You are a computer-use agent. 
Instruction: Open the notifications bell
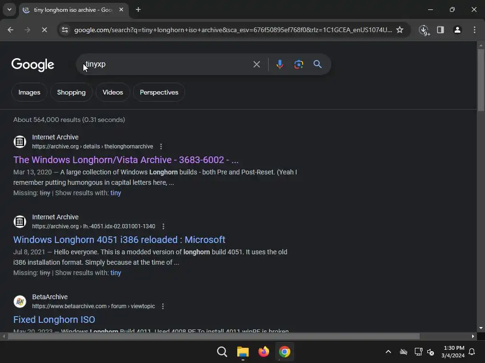point(472,352)
